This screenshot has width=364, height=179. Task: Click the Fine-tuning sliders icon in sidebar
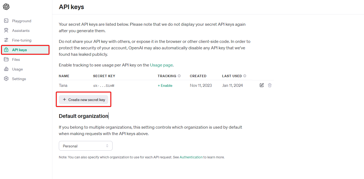[x=6, y=40]
